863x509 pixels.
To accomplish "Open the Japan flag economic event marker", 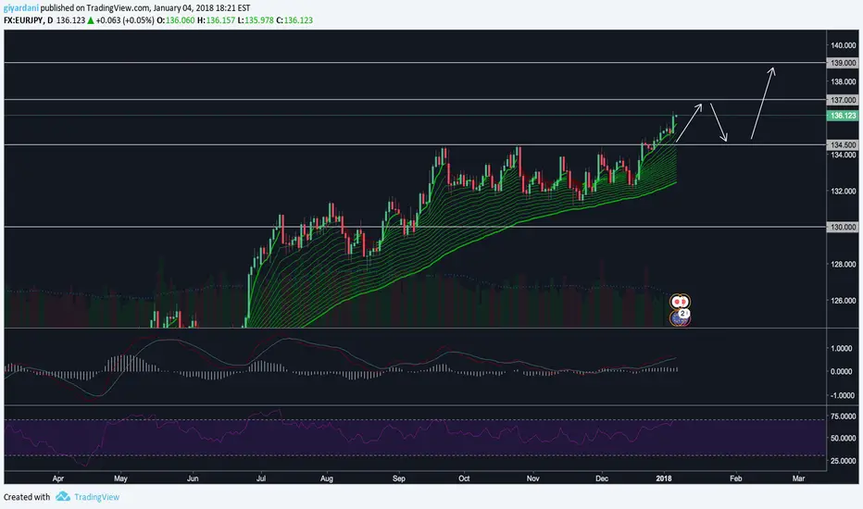I will [x=681, y=302].
